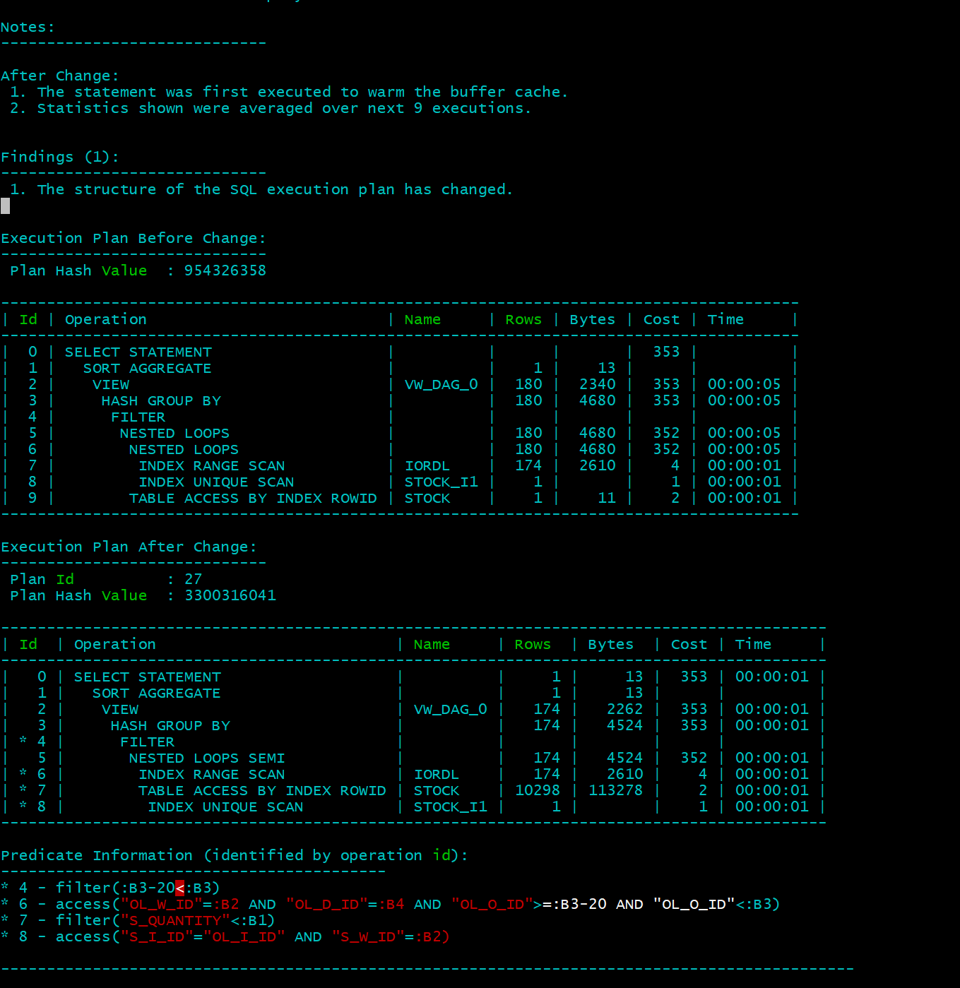Click 'Execution Plan After Change:' heading
960x988 pixels.
tap(129, 547)
